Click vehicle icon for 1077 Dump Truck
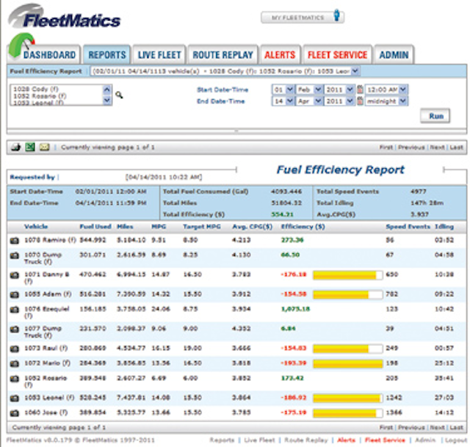This screenshot has width=470, height=447. click(15, 329)
